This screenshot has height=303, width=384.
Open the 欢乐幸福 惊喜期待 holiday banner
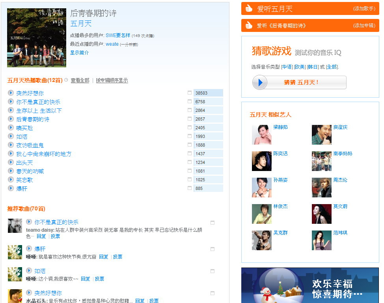click(x=310, y=285)
